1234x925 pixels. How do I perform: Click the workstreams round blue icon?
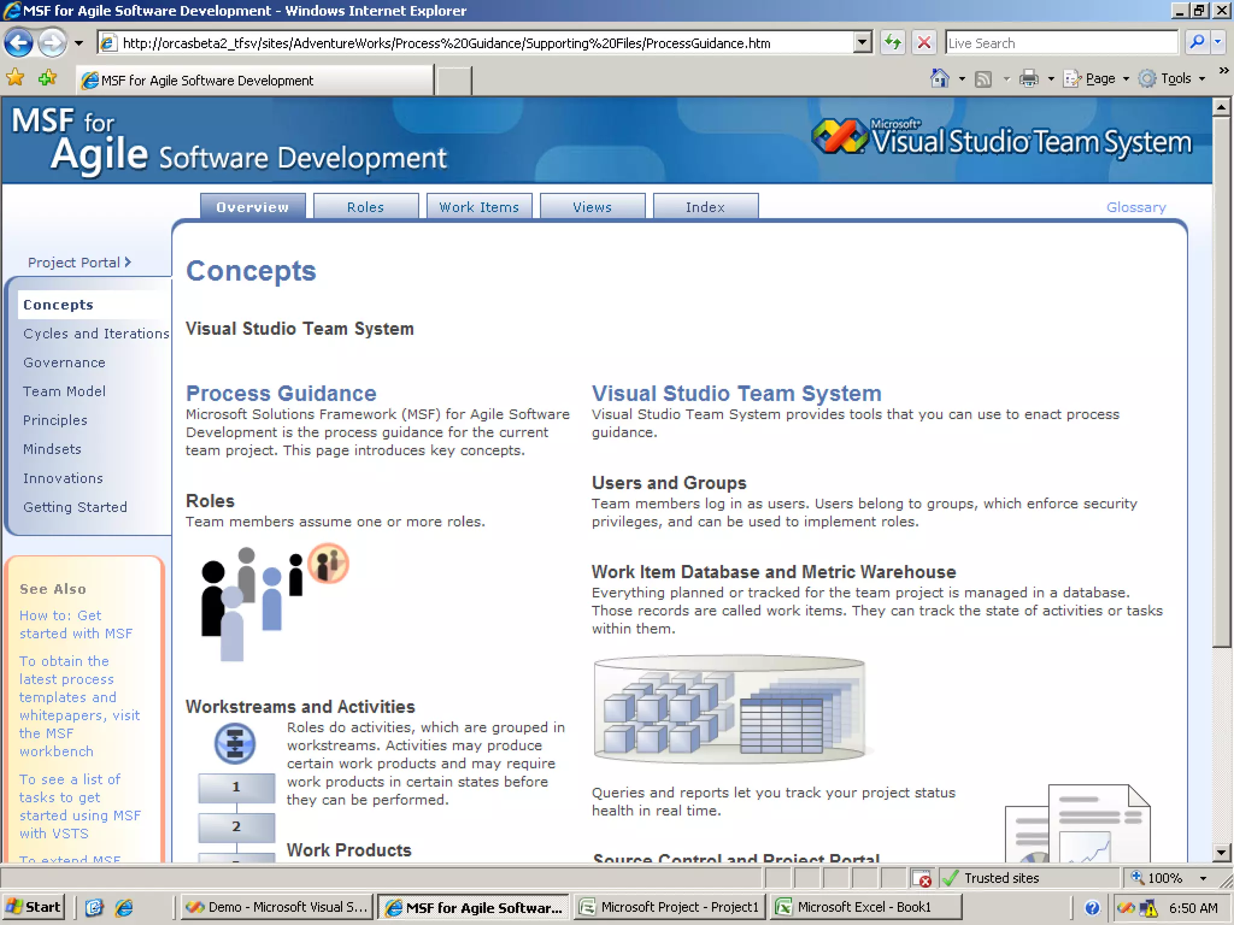point(234,743)
